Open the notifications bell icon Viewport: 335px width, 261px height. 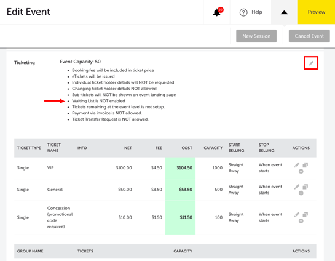tap(217, 12)
